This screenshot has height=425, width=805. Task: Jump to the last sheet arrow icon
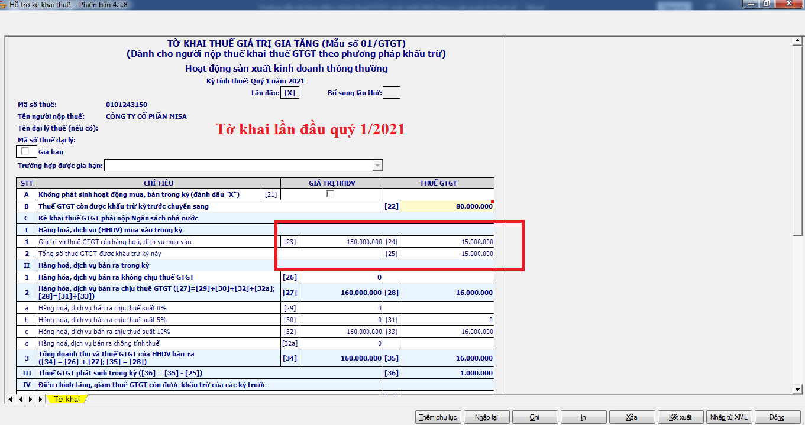[41, 399]
